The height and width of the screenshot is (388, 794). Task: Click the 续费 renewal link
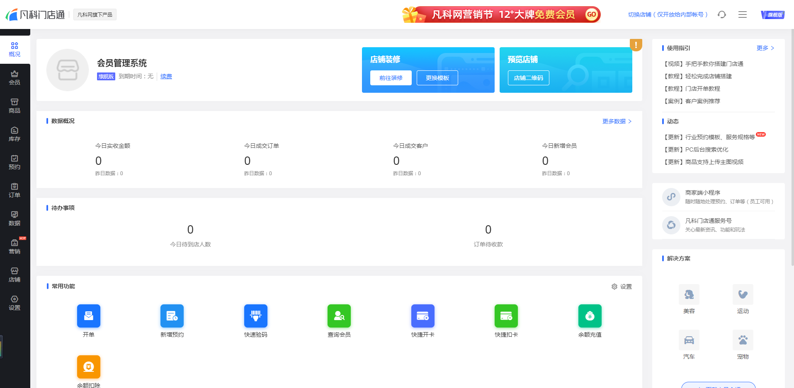click(166, 76)
